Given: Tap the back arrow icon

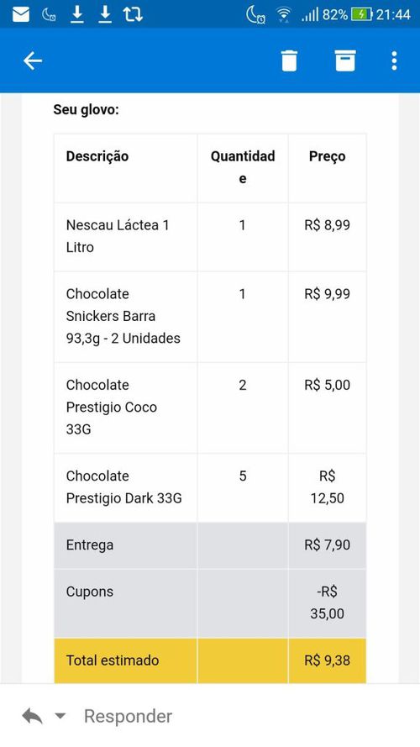Looking at the screenshot, I should click(33, 61).
